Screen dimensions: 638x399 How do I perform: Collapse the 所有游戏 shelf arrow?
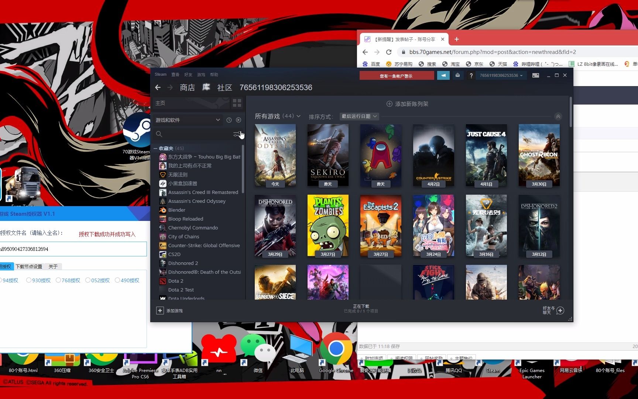(558, 116)
